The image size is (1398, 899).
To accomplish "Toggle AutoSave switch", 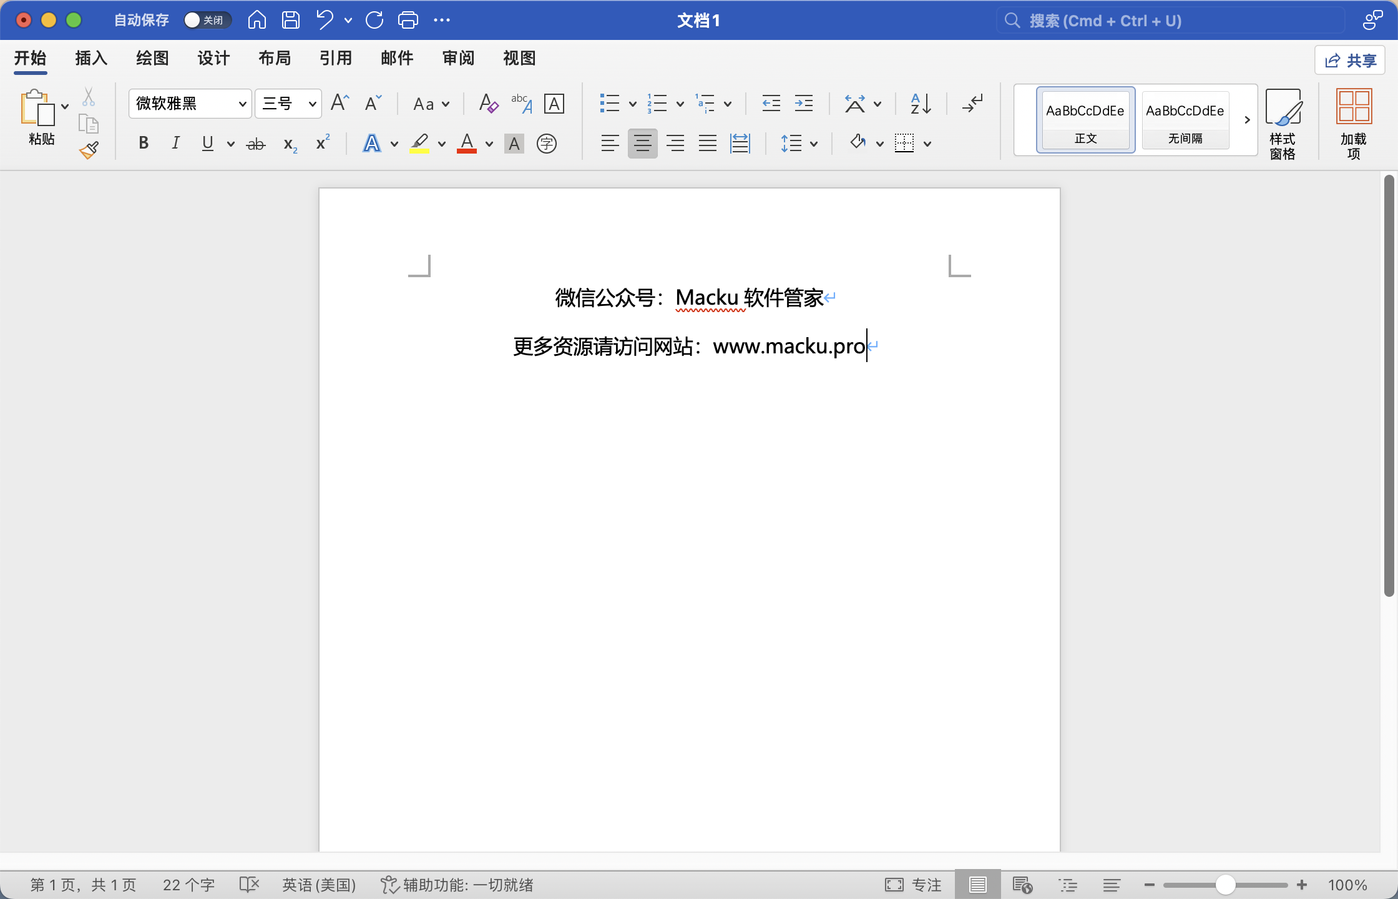I will pyautogui.click(x=208, y=20).
